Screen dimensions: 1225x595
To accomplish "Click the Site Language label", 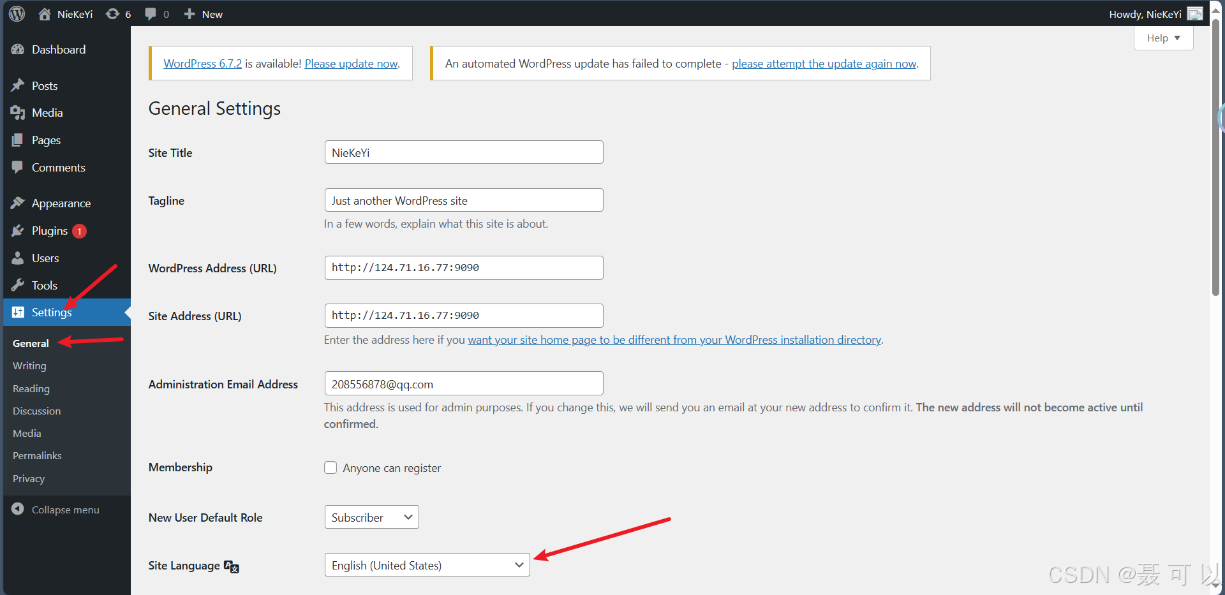I will pos(184,566).
